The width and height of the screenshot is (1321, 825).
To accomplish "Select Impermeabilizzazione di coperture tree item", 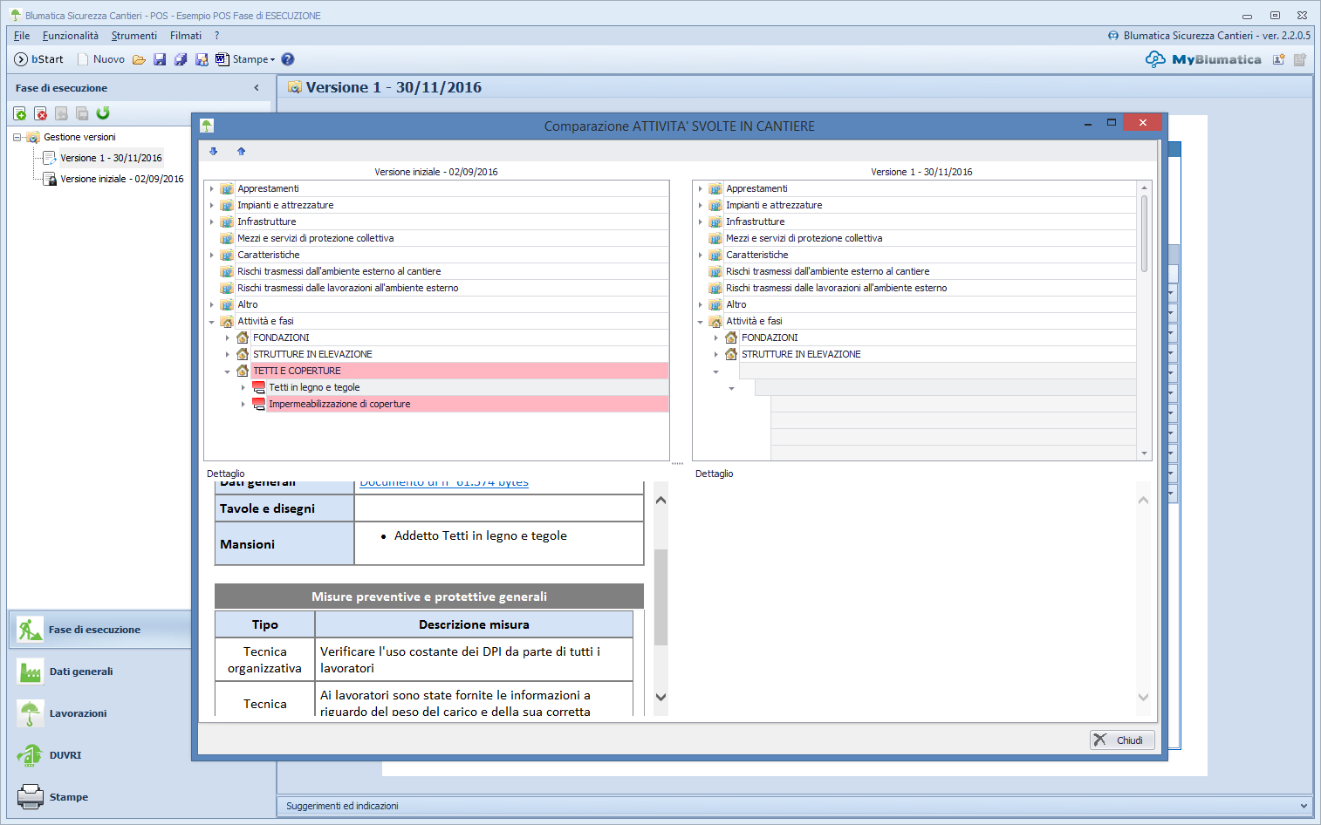I will point(339,404).
